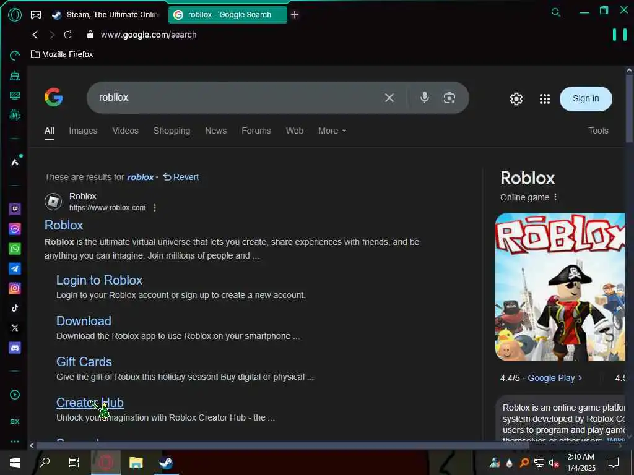Open search tabs magnifier icon

click(556, 12)
